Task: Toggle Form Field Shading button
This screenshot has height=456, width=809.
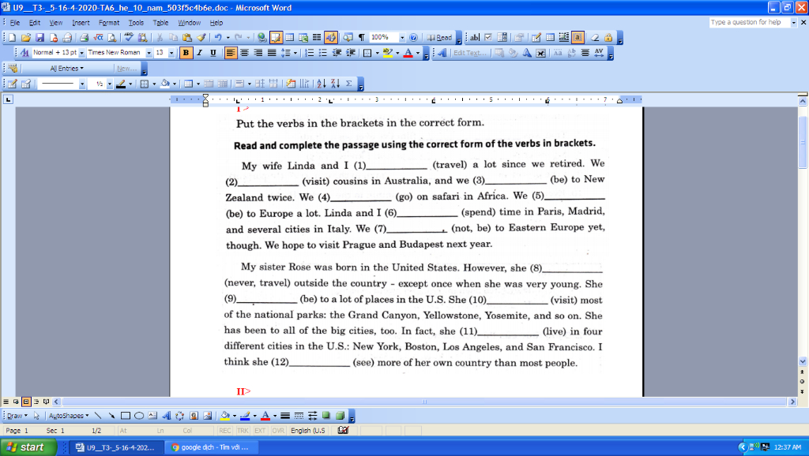Action: [x=578, y=38]
